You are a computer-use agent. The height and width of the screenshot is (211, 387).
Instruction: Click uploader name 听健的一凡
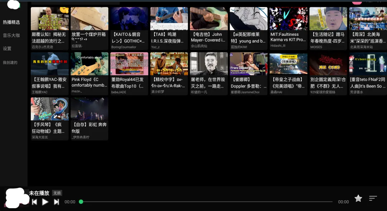[199, 92]
